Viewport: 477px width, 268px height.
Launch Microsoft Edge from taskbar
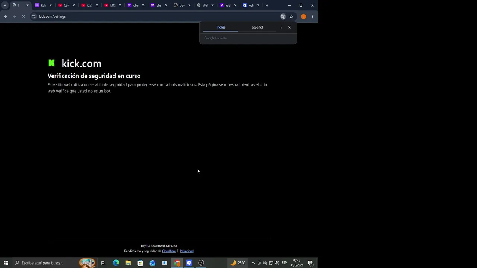click(x=116, y=263)
